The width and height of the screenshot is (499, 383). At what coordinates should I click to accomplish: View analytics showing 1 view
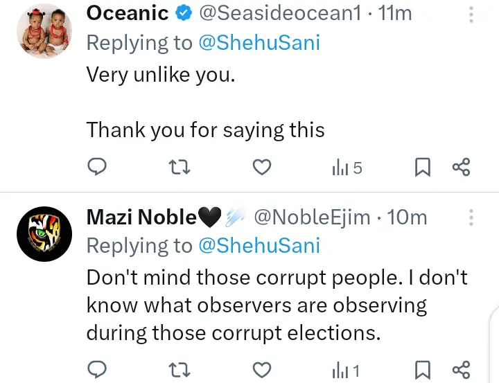346,371
